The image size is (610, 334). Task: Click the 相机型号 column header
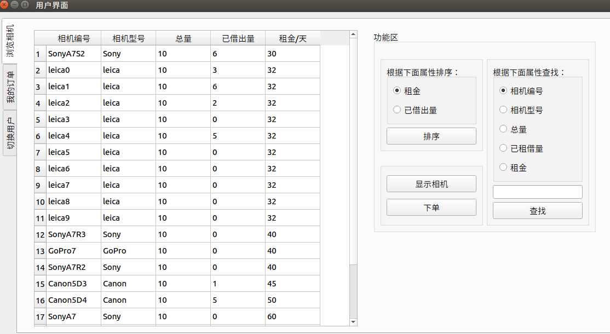tap(128, 38)
